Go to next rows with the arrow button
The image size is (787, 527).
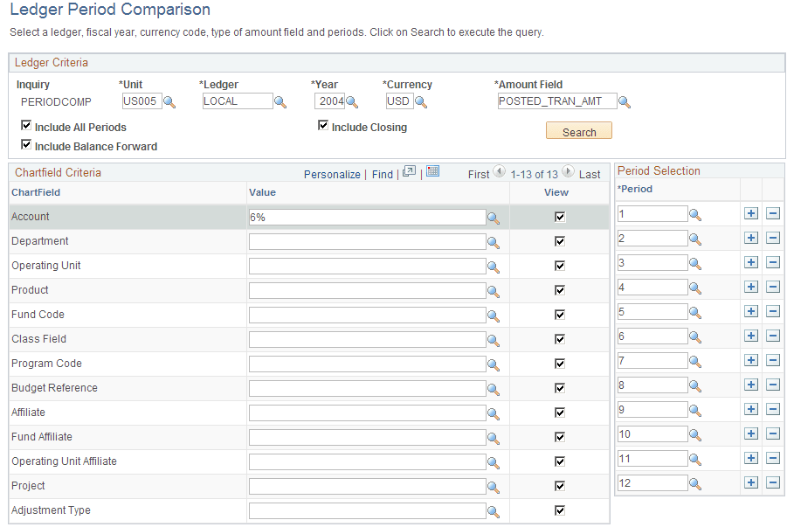click(x=568, y=173)
